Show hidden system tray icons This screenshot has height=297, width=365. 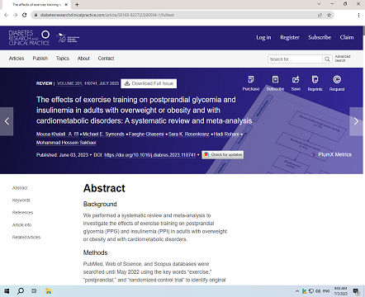point(297,291)
